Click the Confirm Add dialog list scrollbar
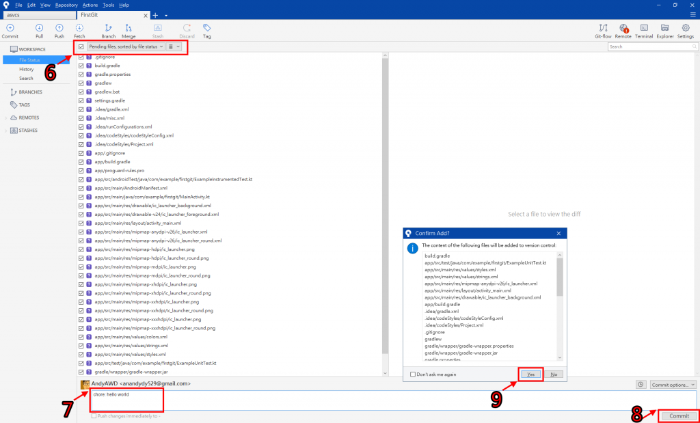This screenshot has height=423, width=700. (x=560, y=277)
